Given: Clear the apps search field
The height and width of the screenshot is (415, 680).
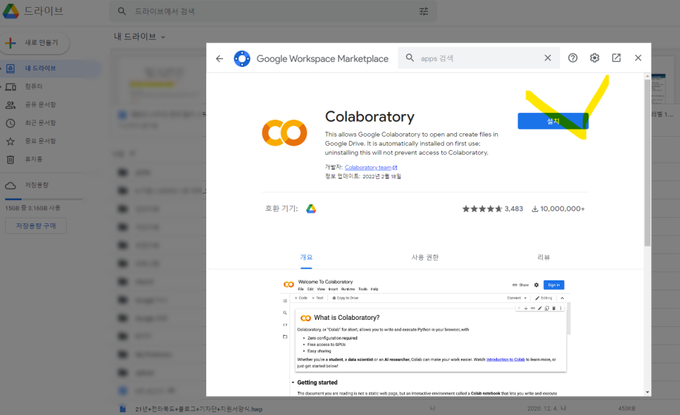Looking at the screenshot, I should (548, 58).
